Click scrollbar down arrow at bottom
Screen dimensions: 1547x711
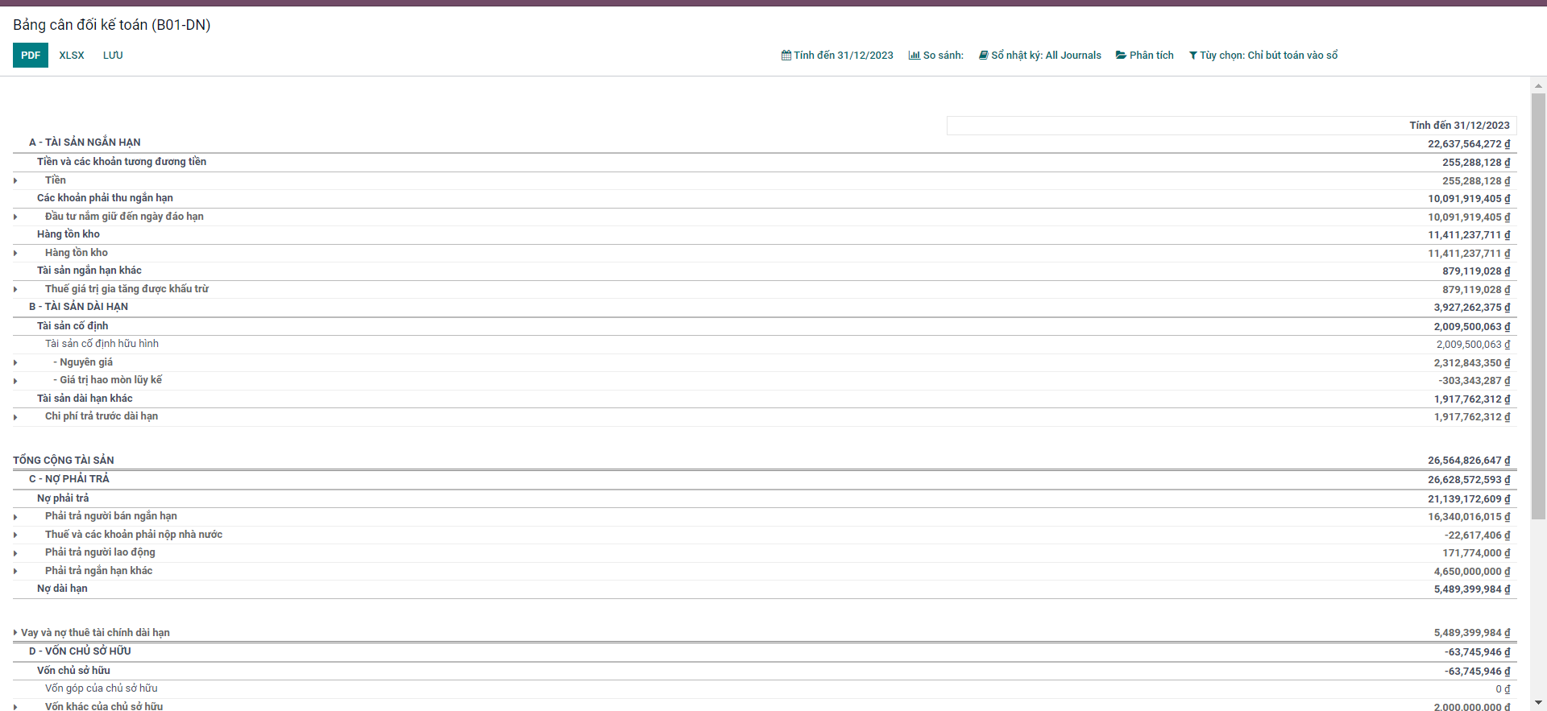click(1538, 703)
